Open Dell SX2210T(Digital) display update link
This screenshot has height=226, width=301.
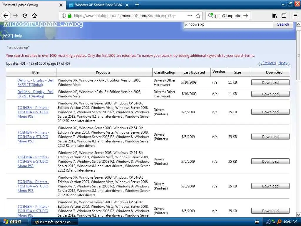click(x=36, y=82)
